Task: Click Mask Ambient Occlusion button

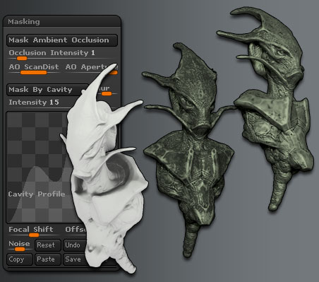Action: coord(62,40)
